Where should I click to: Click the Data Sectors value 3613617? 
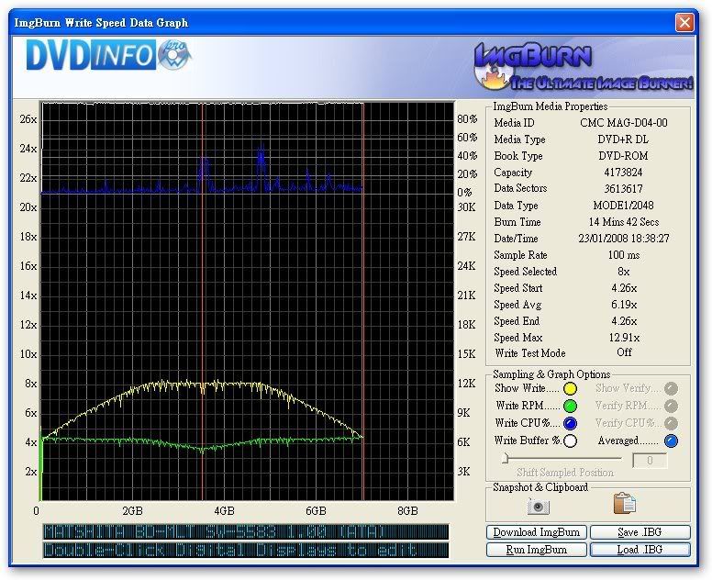(623, 188)
